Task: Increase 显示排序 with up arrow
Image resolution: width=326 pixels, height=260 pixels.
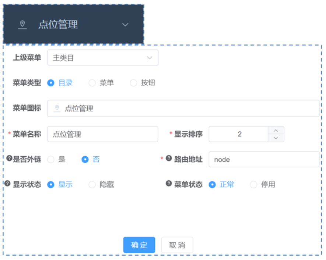Action: [276, 130]
